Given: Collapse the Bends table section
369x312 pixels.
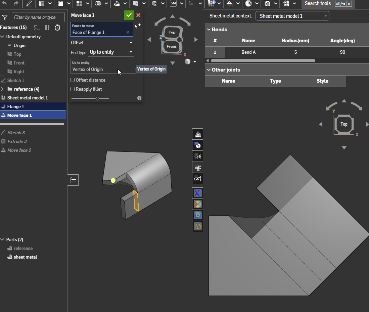Looking at the screenshot, I should 209,30.
